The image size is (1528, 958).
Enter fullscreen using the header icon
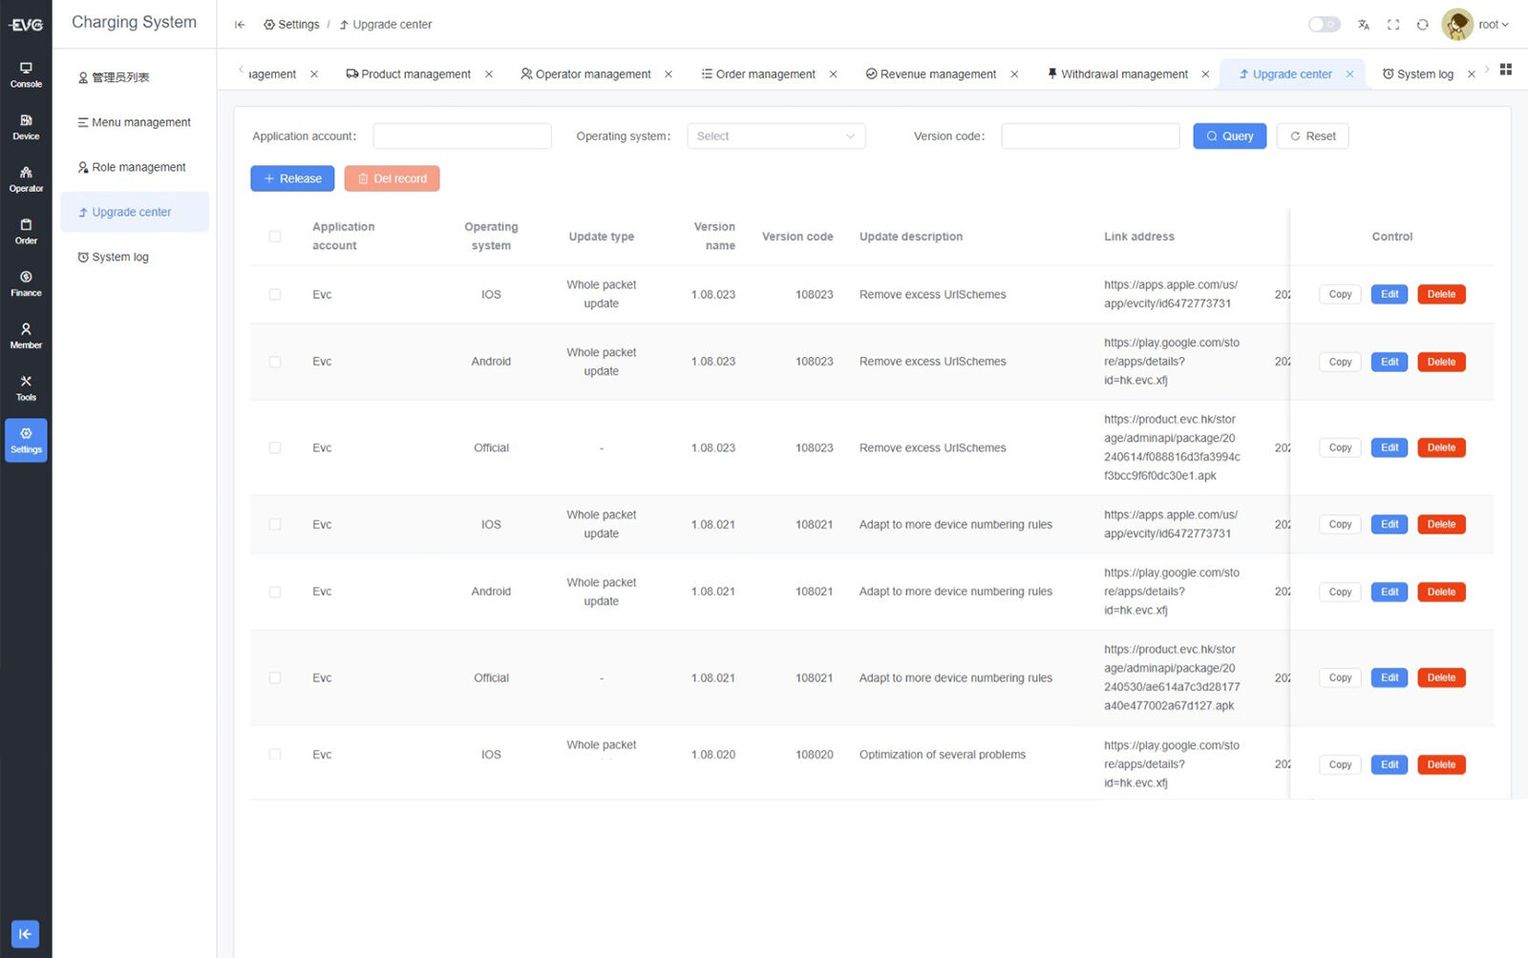(1393, 25)
